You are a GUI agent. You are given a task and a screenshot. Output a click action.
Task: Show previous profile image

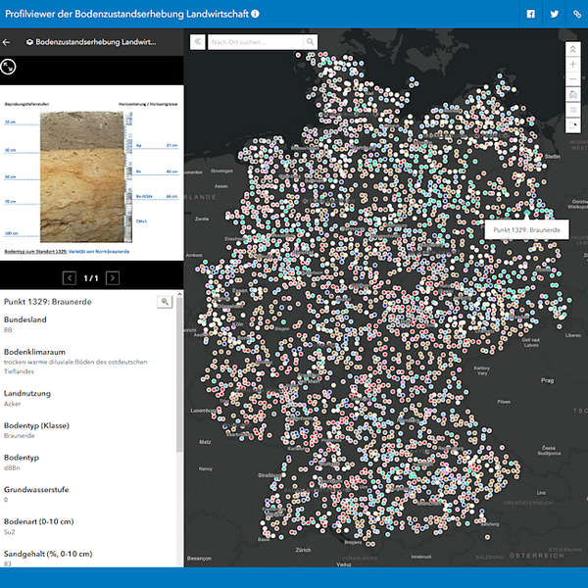coord(70,278)
